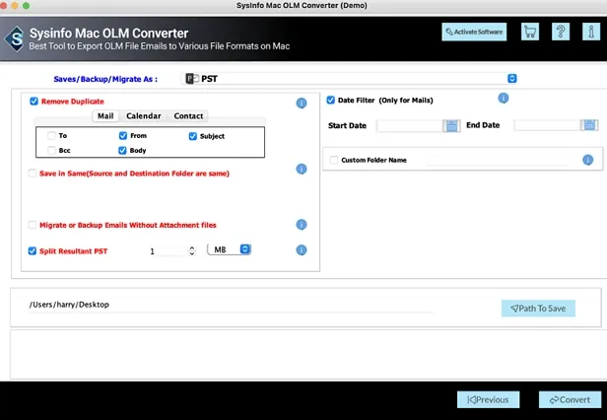Open the End Date calendar picker

point(589,125)
